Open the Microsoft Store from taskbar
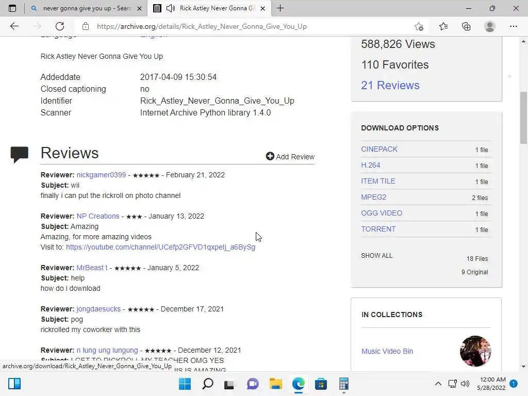The width and height of the screenshot is (528, 396). (321, 384)
